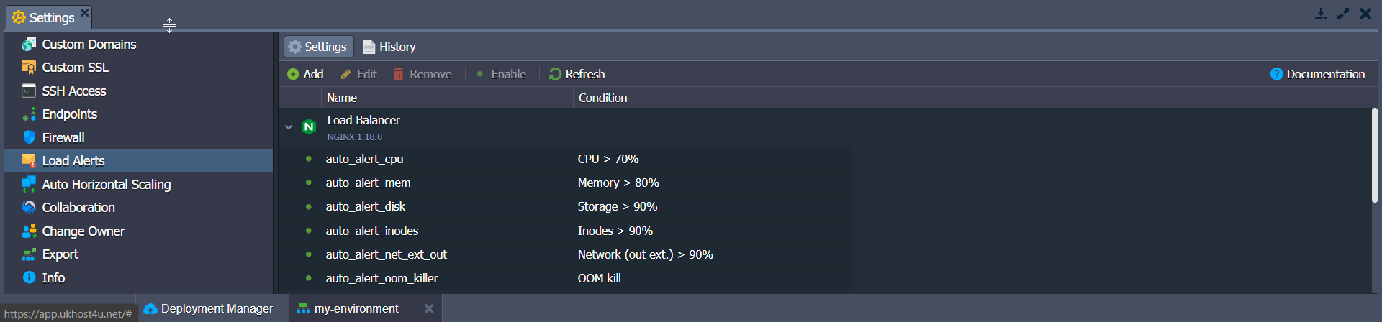Select the Custom SSL icon
Viewport: 1382px width, 322px height.
pos(29,68)
